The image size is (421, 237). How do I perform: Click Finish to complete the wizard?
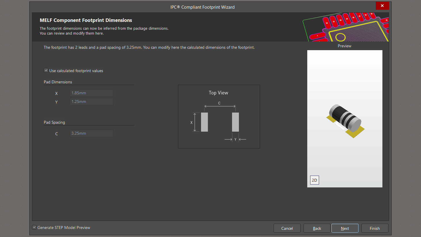375,228
